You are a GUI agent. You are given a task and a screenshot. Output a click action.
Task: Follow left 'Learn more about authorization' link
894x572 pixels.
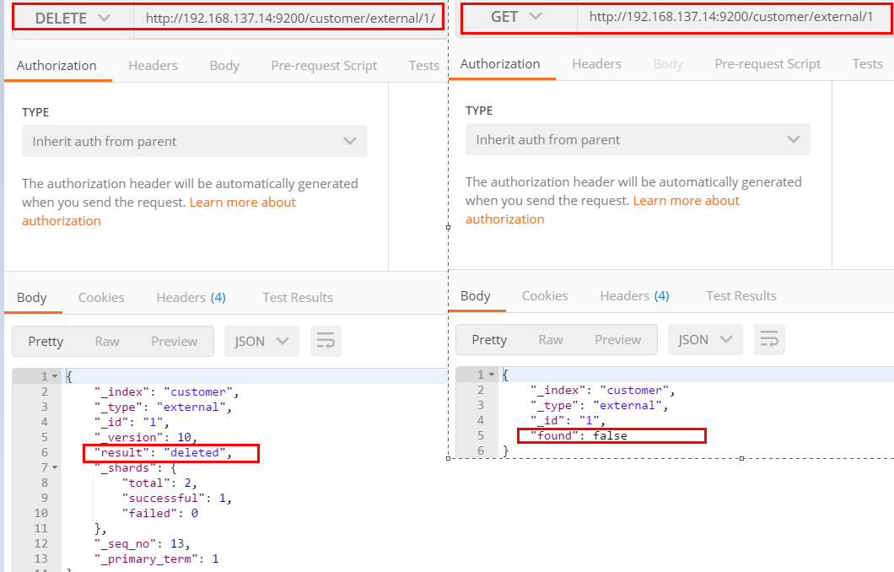[x=243, y=202]
